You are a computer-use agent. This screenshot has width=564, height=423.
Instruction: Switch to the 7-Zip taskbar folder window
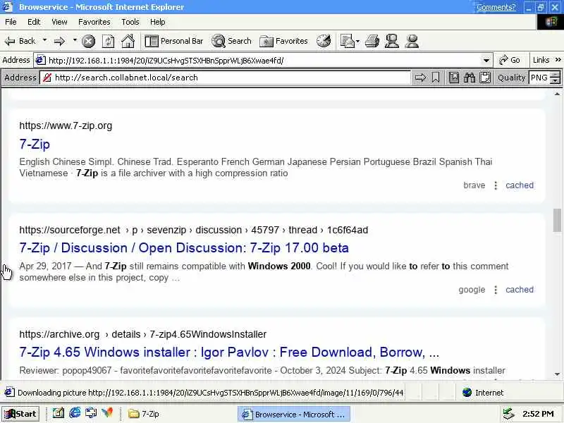(145, 414)
